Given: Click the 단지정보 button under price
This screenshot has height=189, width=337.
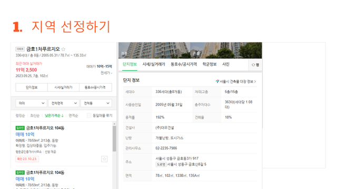Looking at the screenshot, I should coord(32,88).
